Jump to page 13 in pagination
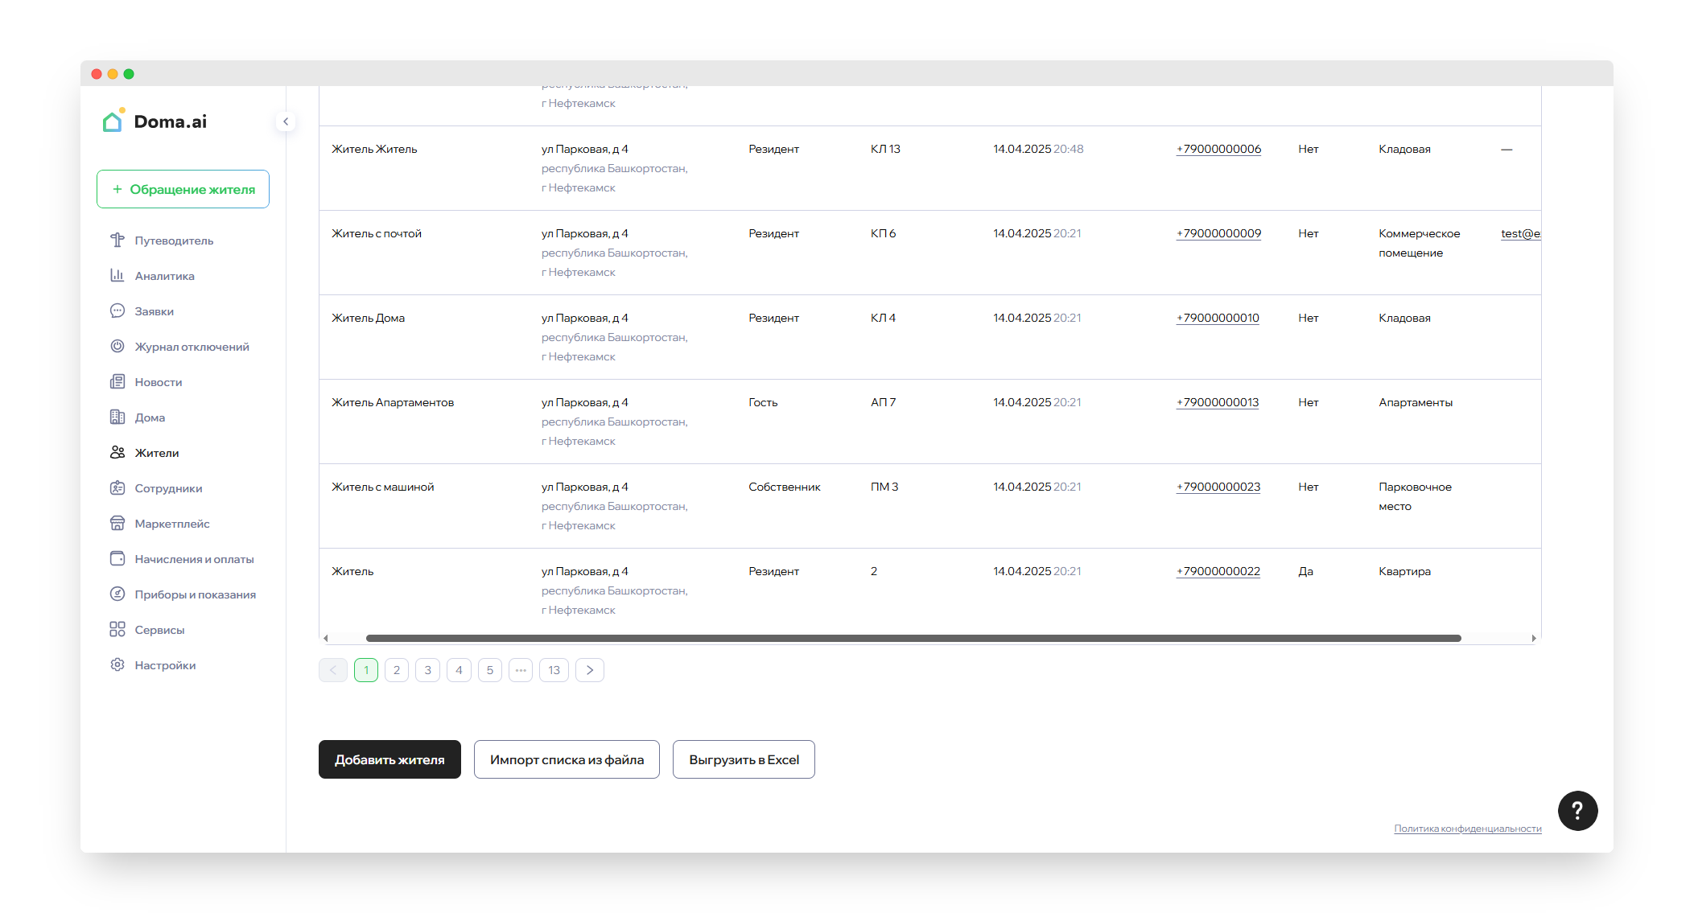1694x913 pixels. (554, 670)
